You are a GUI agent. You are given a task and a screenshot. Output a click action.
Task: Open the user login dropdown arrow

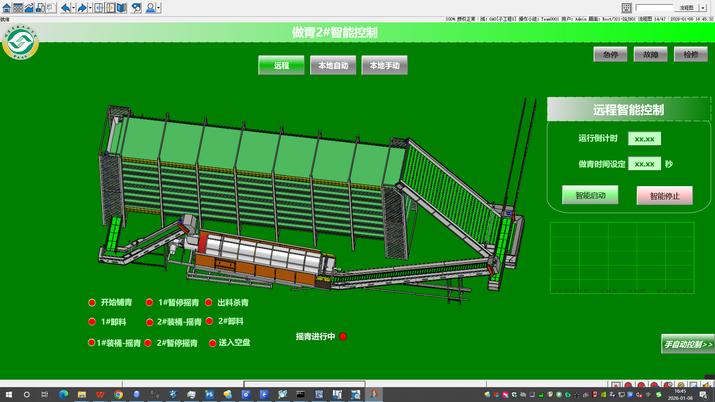pyautogui.click(x=159, y=8)
